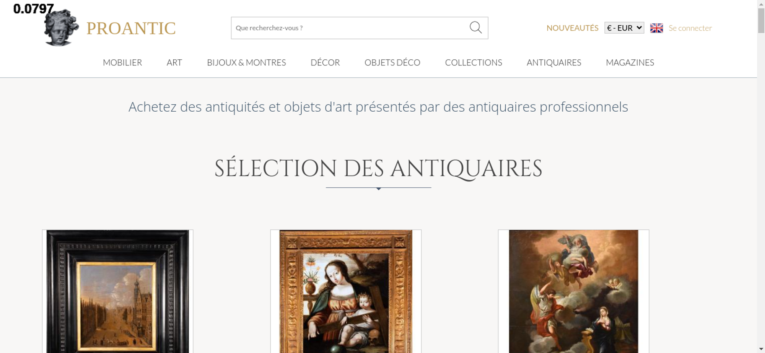Click the Se connecter link
The image size is (765, 353).
690,28
